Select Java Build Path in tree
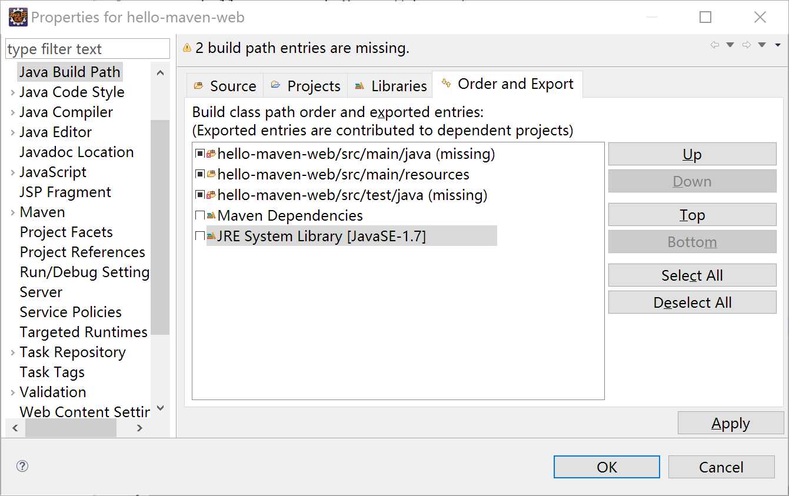 tap(70, 72)
